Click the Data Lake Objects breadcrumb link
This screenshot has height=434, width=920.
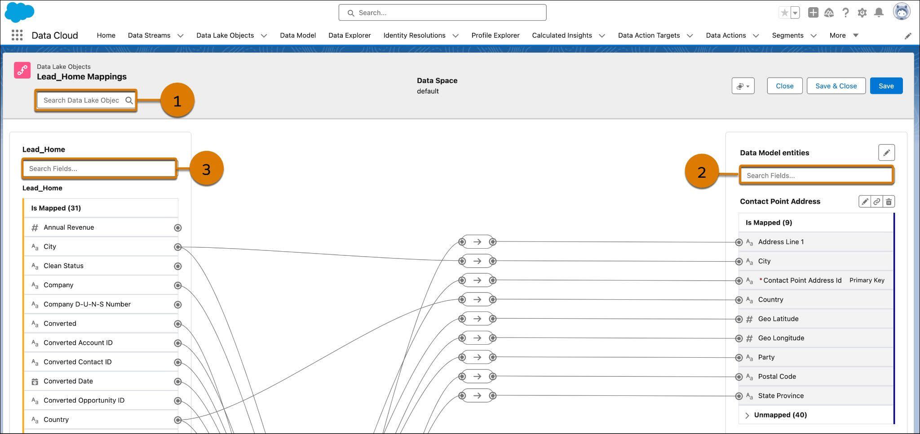point(64,66)
